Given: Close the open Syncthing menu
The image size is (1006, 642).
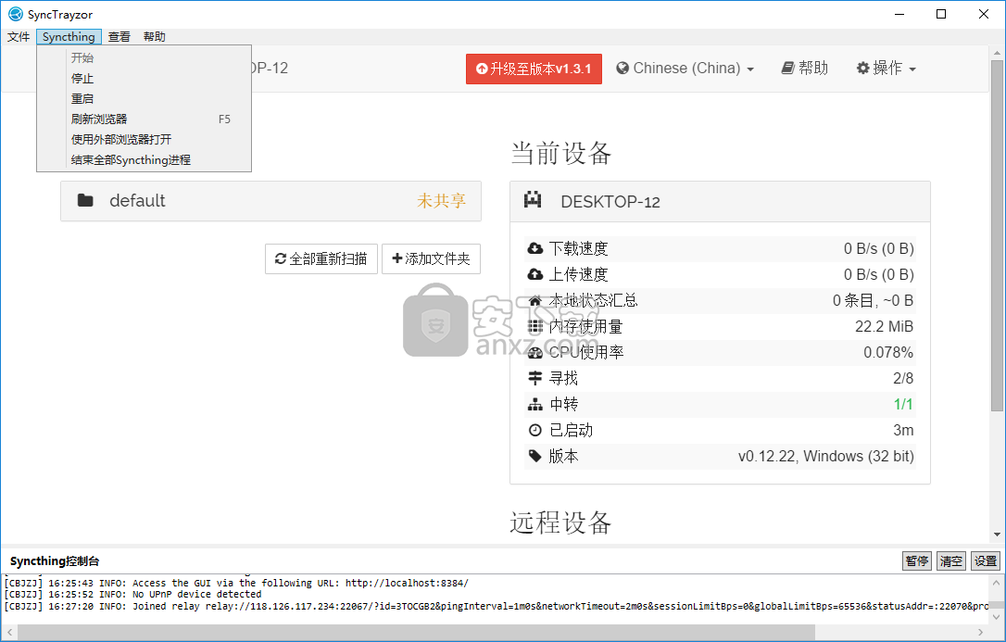Looking at the screenshot, I should [x=69, y=36].
